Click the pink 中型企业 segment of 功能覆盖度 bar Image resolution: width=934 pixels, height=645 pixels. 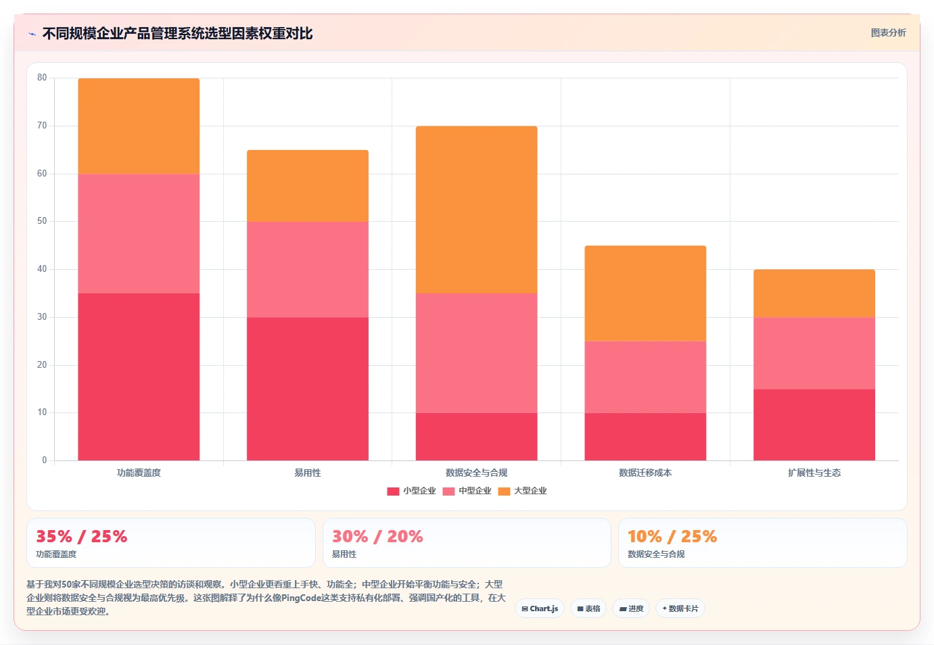pyautogui.click(x=139, y=234)
